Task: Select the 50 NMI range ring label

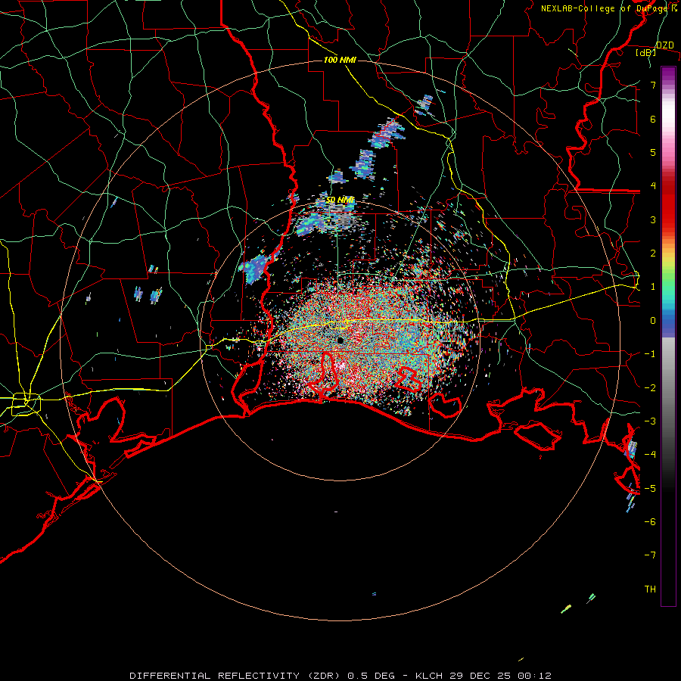Action: 340,200
